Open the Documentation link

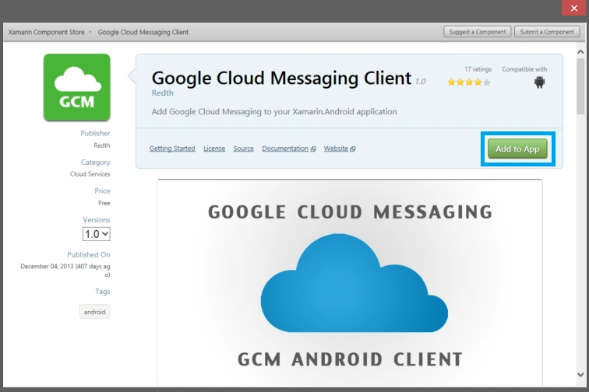pyautogui.click(x=285, y=149)
